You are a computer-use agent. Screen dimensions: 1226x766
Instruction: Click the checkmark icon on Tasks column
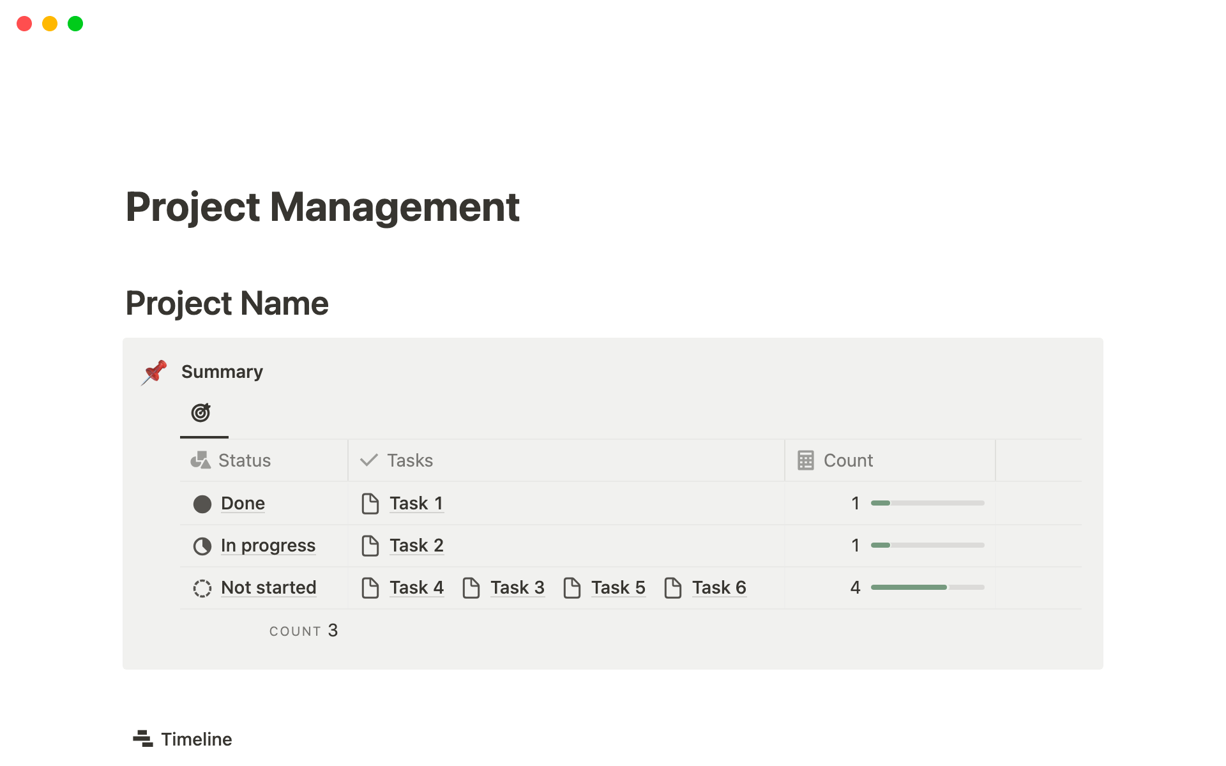click(368, 460)
